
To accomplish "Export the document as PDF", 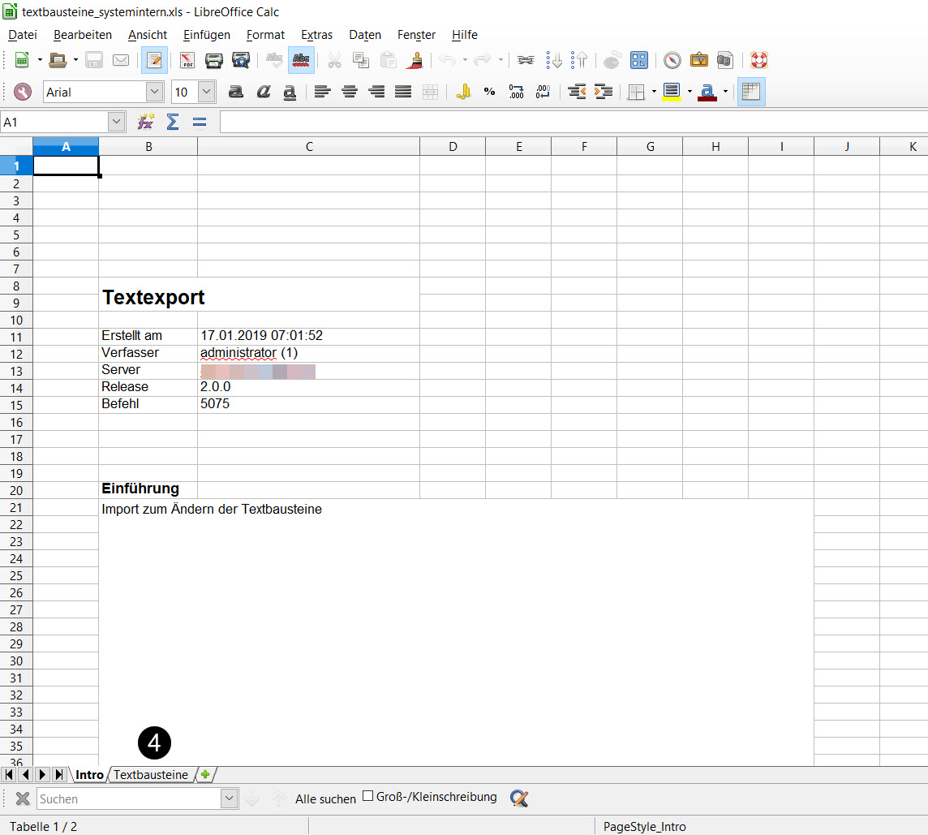I will coord(187,60).
